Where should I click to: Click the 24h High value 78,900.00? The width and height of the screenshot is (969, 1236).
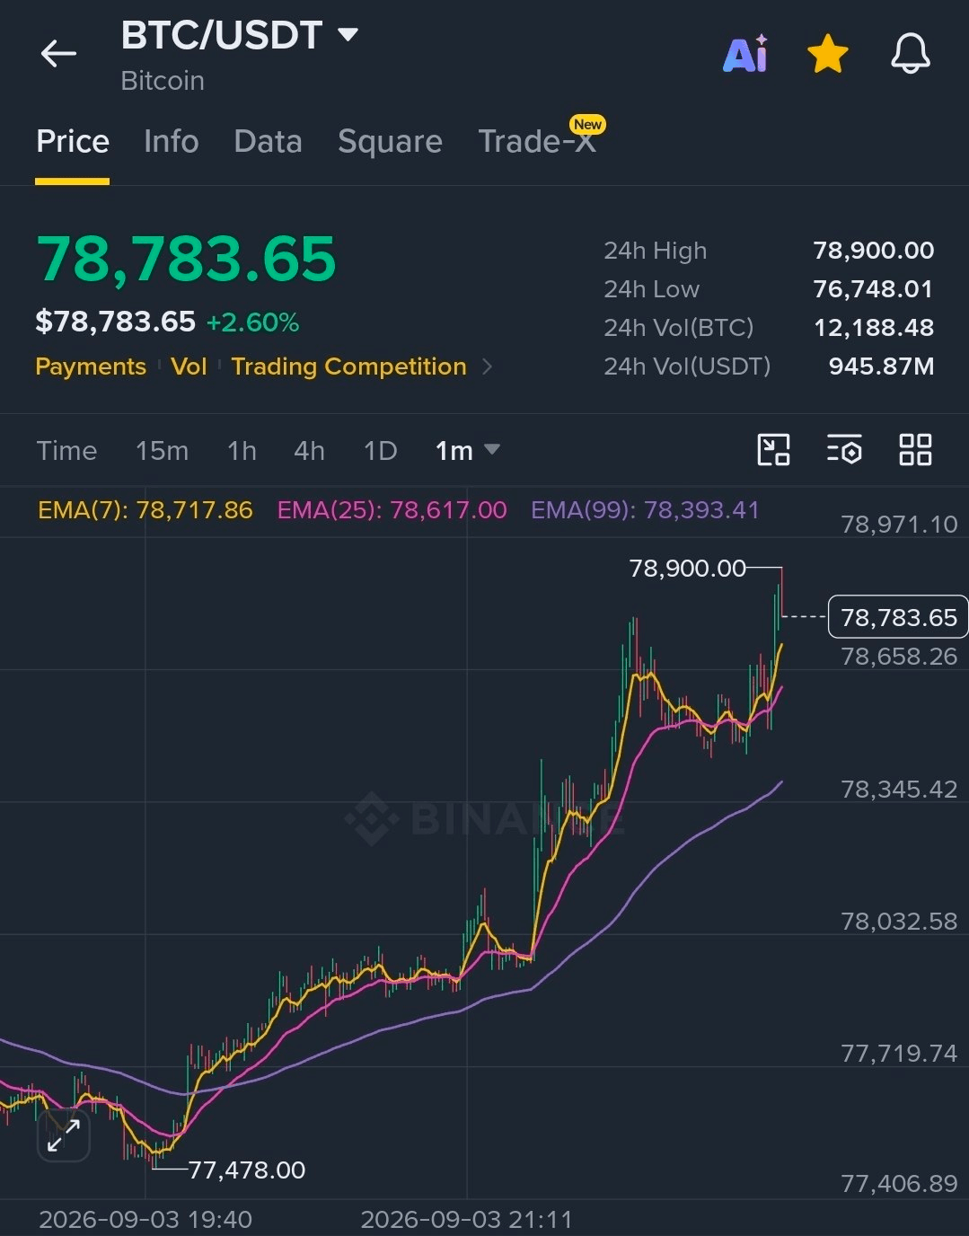pos(873,251)
